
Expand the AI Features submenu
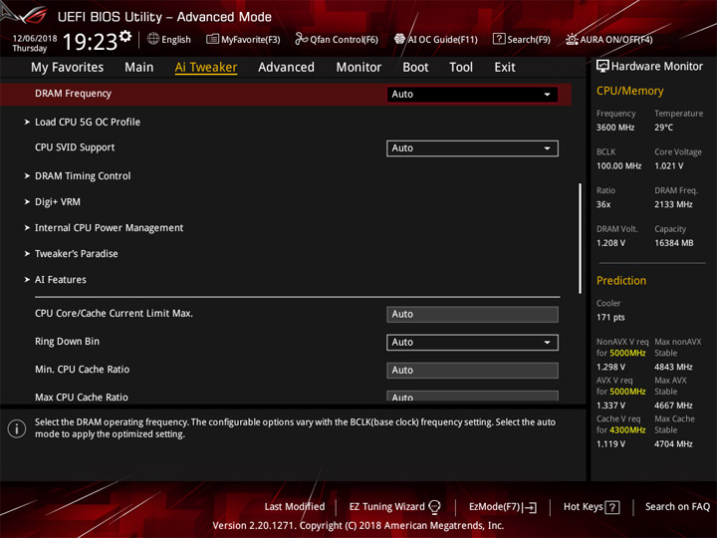pyautogui.click(x=61, y=280)
